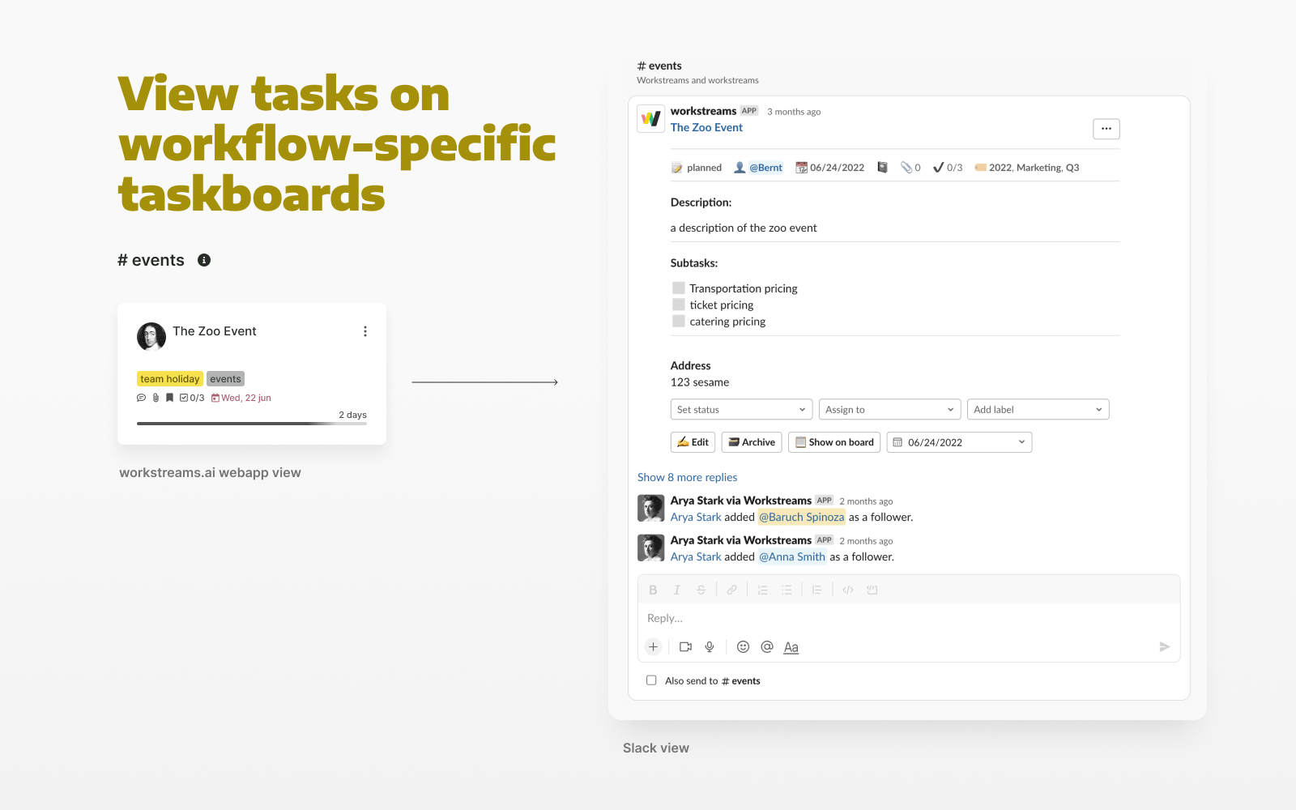Click the video clip camera icon
The image size is (1296, 810).
685,646
